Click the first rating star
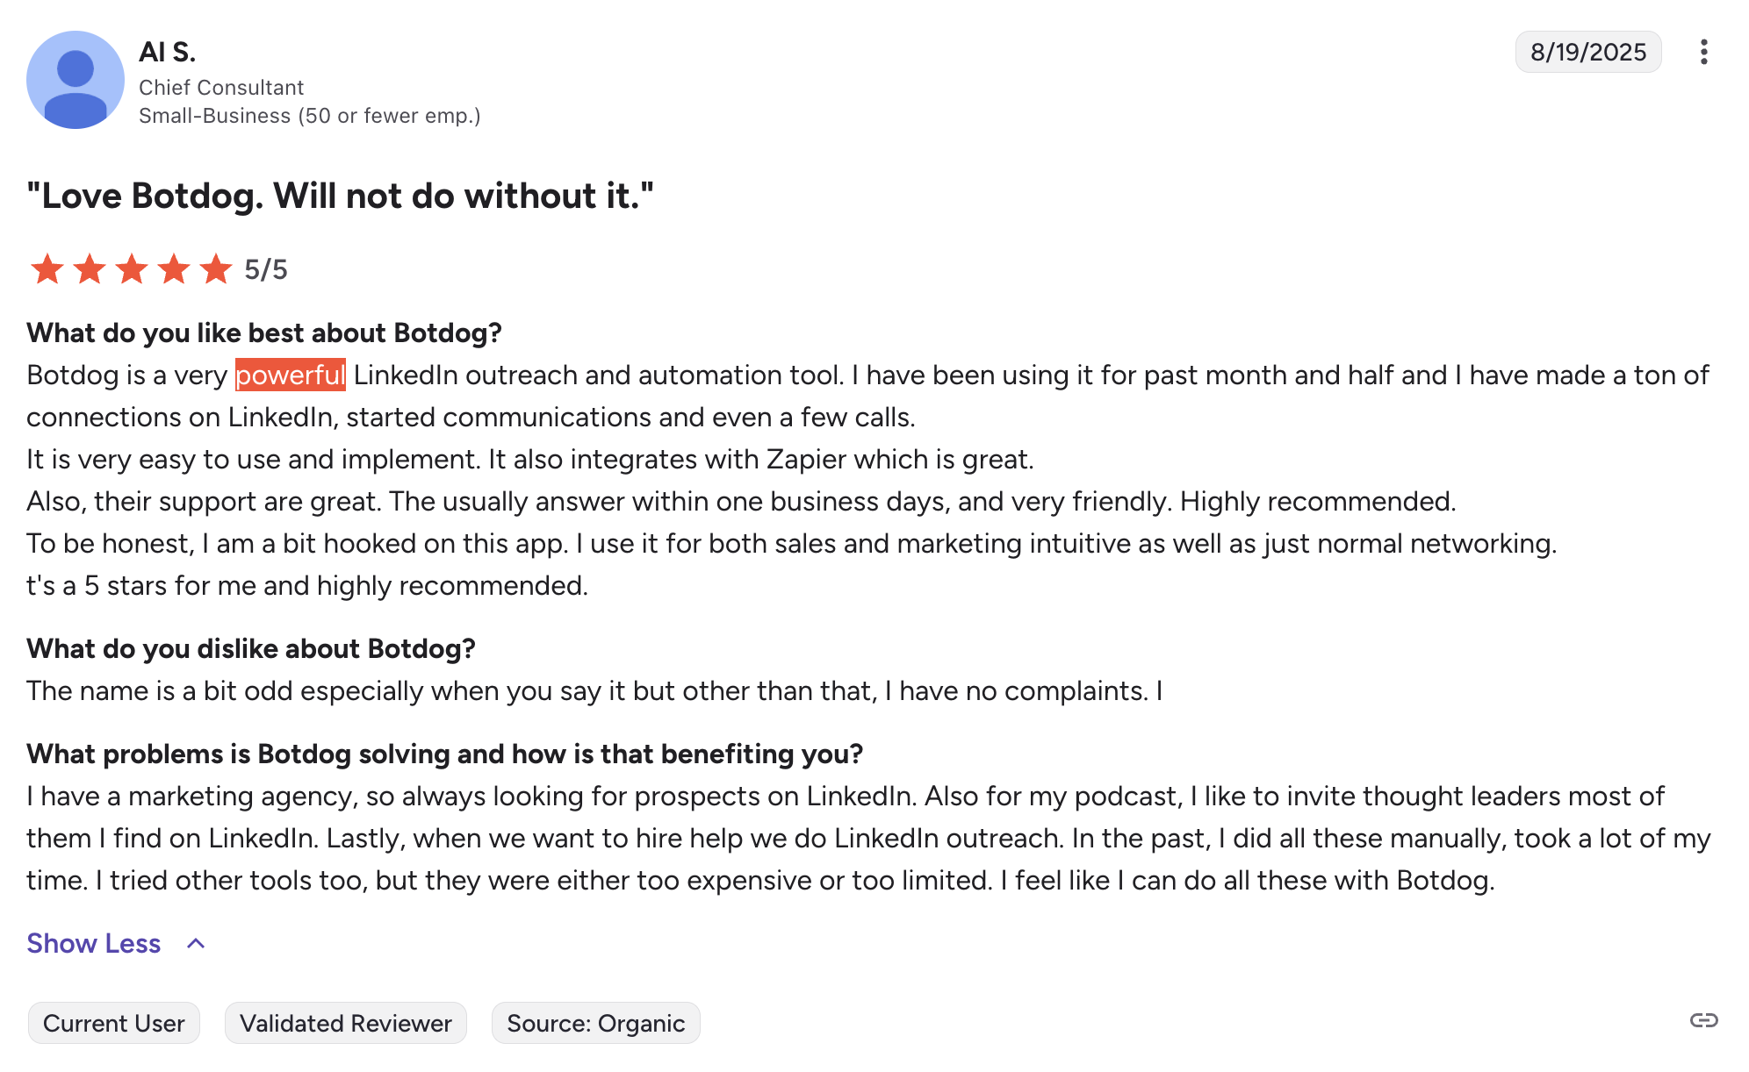 (x=47, y=269)
